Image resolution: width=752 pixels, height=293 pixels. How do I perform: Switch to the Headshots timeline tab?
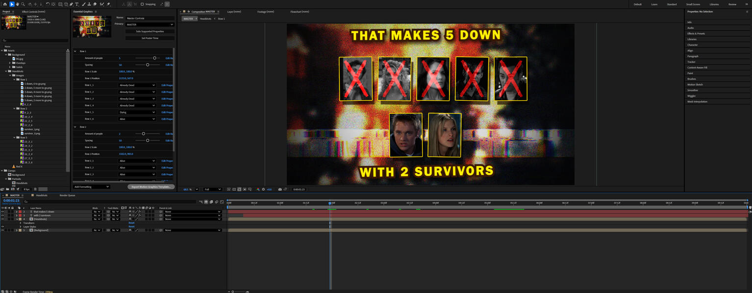point(42,195)
